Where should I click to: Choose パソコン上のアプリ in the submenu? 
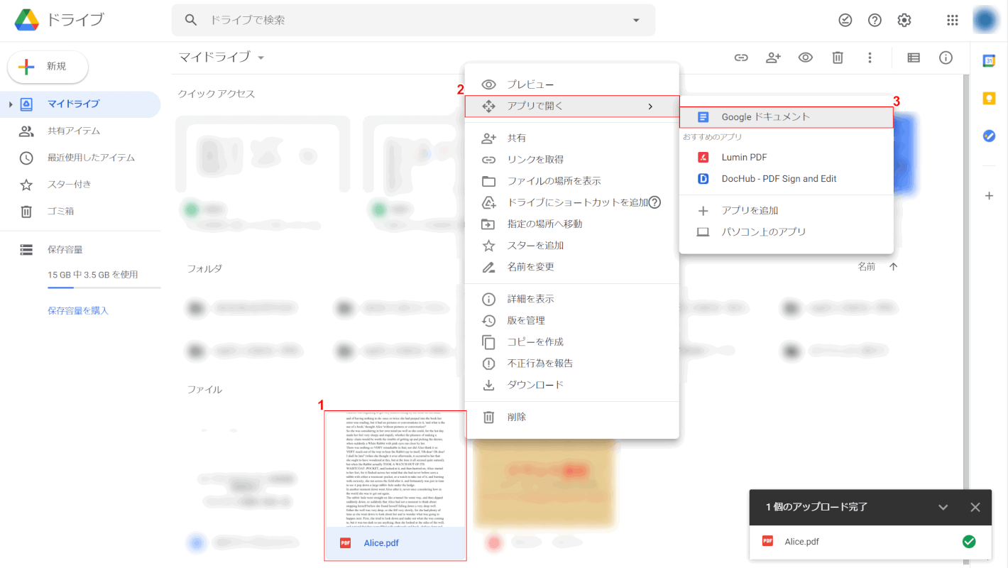pos(787,232)
